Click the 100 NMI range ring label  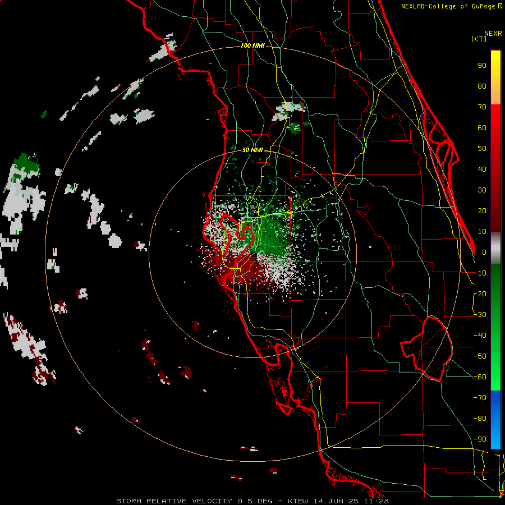click(252, 46)
